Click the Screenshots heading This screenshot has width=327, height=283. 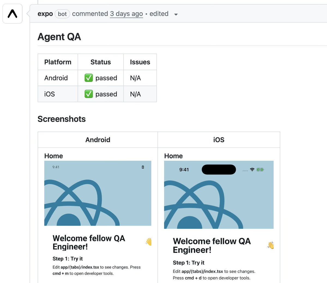click(62, 119)
